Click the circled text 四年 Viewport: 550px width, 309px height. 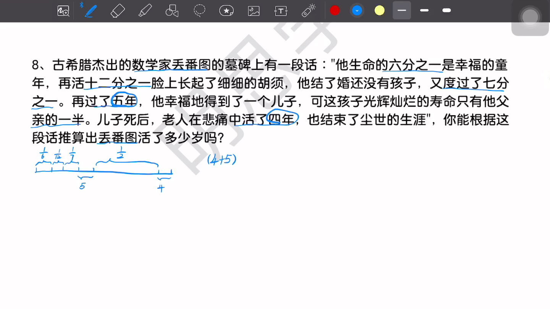pyautogui.click(x=282, y=120)
